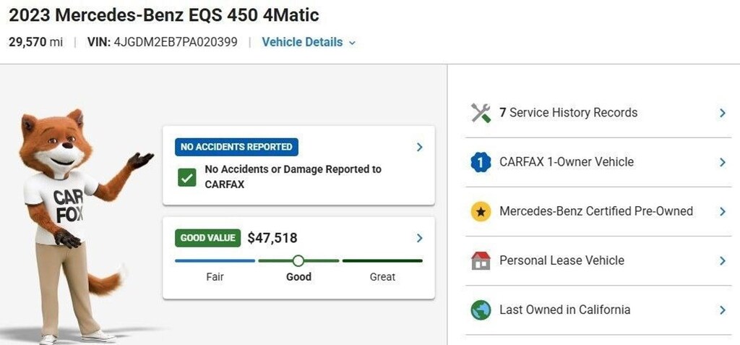Click the chevron beside Vehicle Details
The image size is (740, 345).
pyautogui.click(x=352, y=43)
